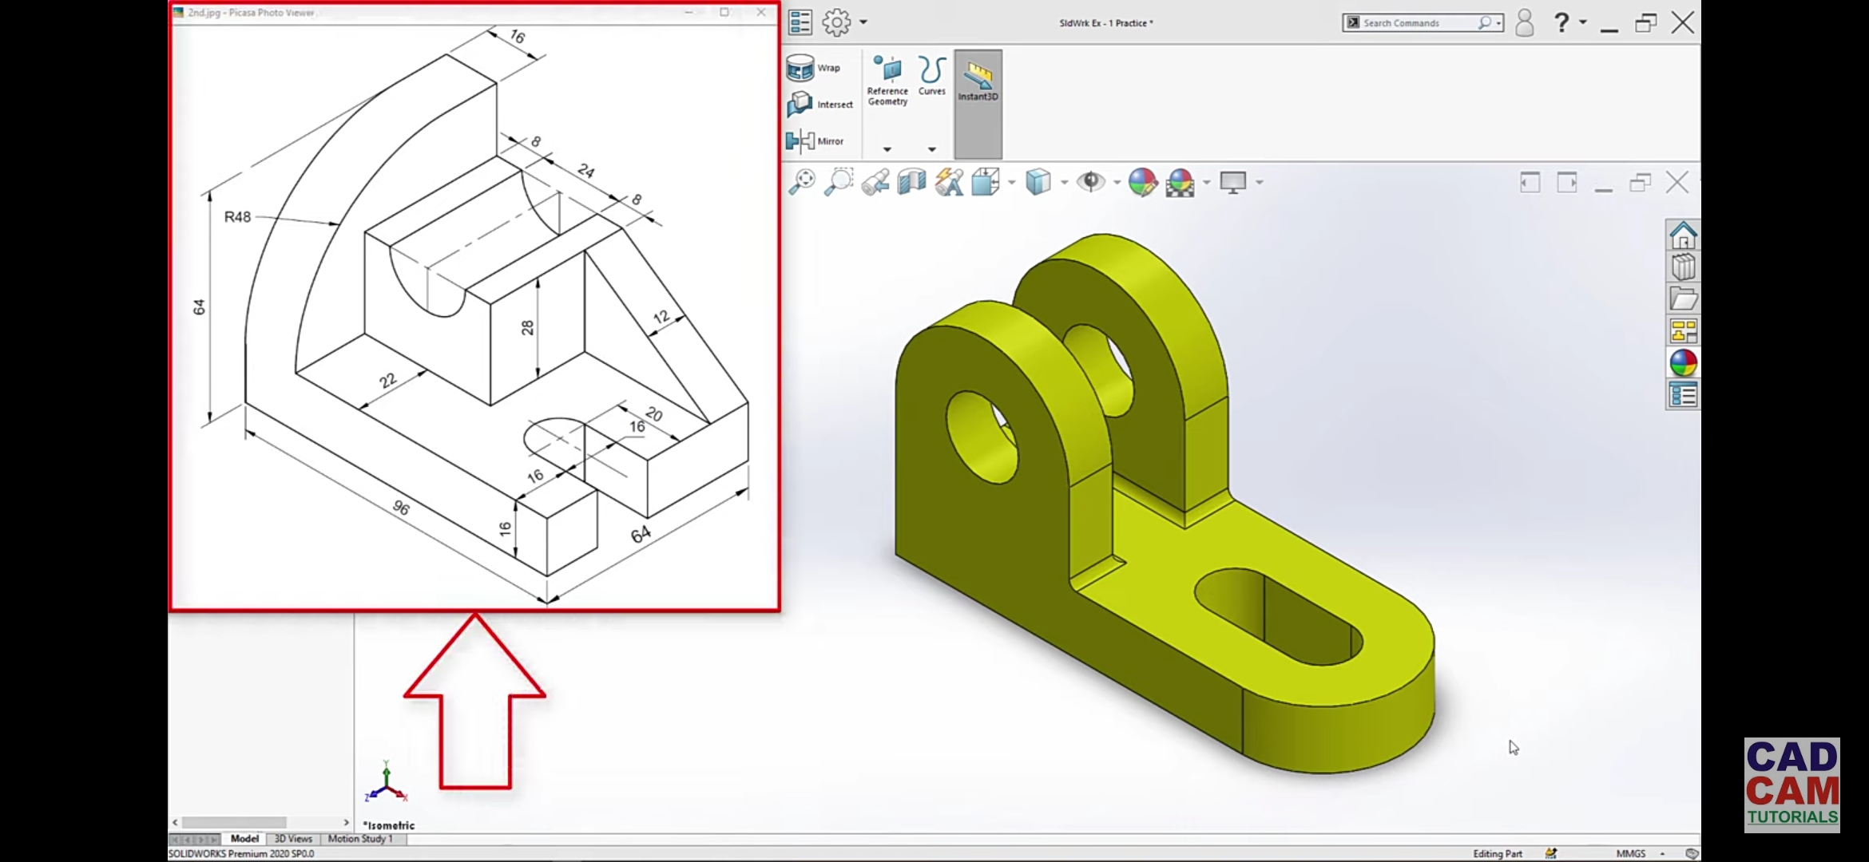Screen dimensions: 1869x862
Task: Expand the Reference Geometry dropdown arrow
Action: tap(887, 149)
